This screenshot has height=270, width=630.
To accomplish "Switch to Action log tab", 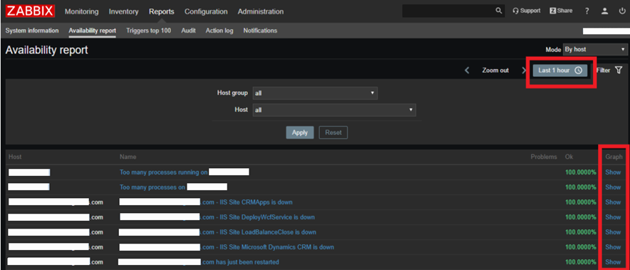I will tap(220, 31).
